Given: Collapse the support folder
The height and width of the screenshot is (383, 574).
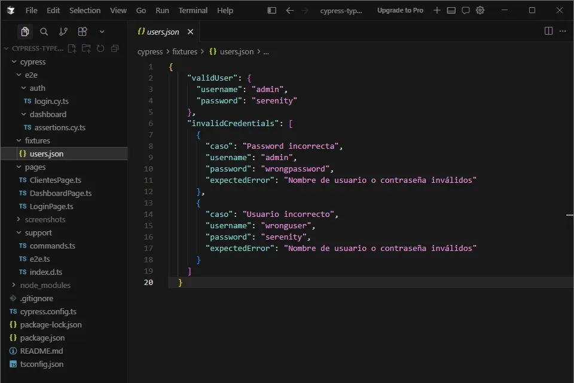Looking at the screenshot, I should [38, 232].
